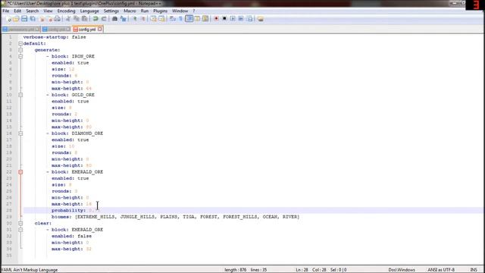485x273 pixels.
Task: Click the Close All toolbar icon
Action: 49,19
